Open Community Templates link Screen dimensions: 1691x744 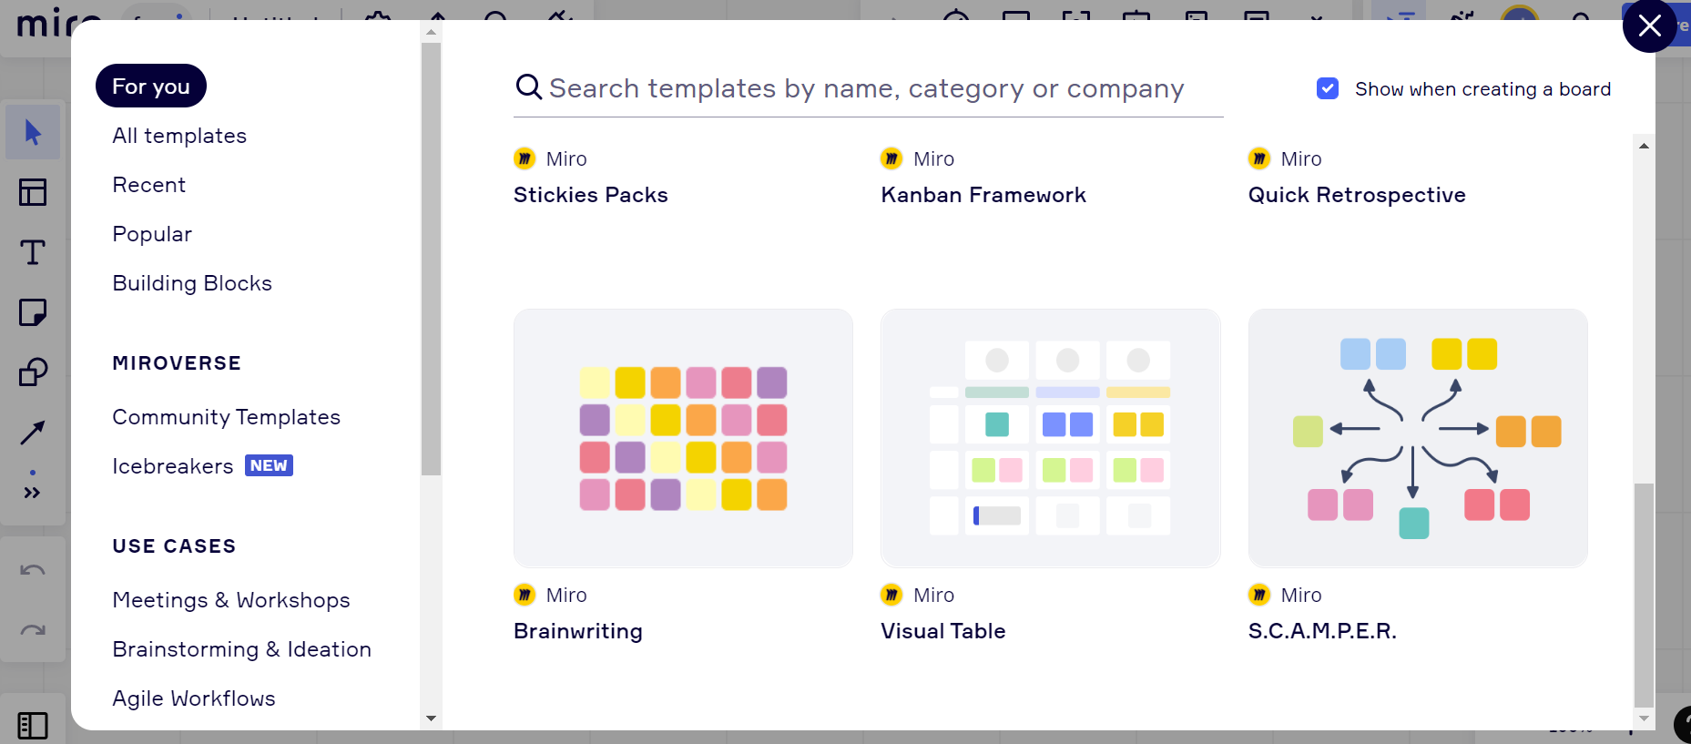(226, 417)
